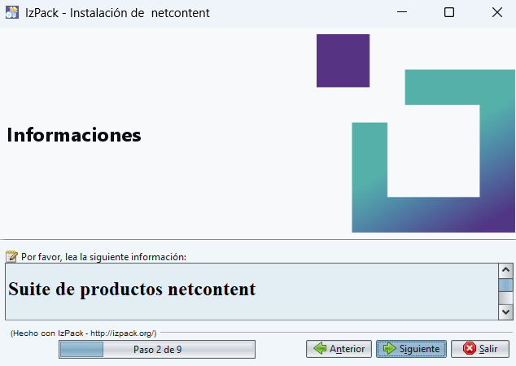Image resolution: width=516 pixels, height=366 pixels.
Task: Click the red X icon on Salir
Action: [x=469, y=349]
